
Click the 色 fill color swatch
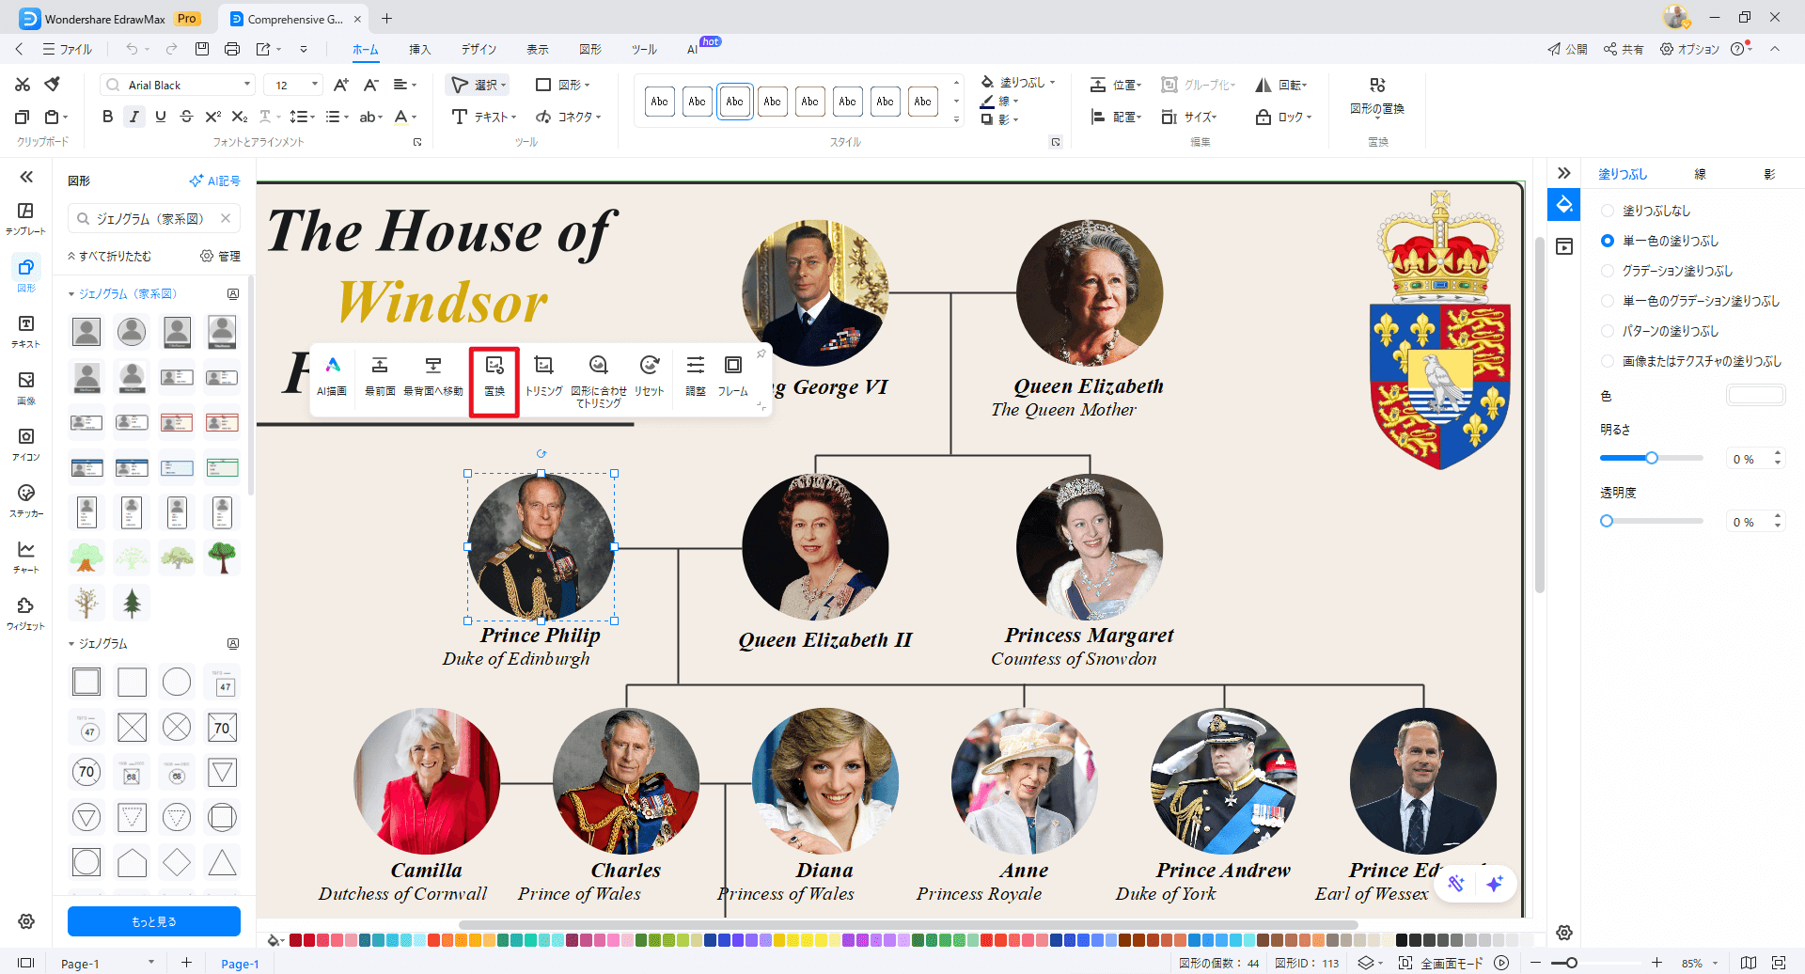click(1755, 396)
